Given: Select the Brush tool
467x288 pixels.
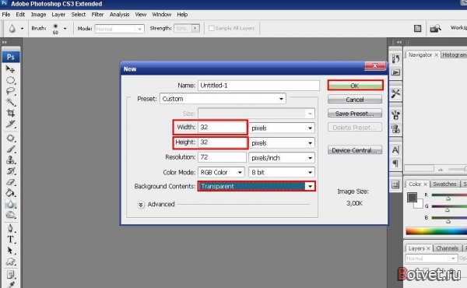Looking at the screenshot, I should pyautogui.click(x=10, y=149).
